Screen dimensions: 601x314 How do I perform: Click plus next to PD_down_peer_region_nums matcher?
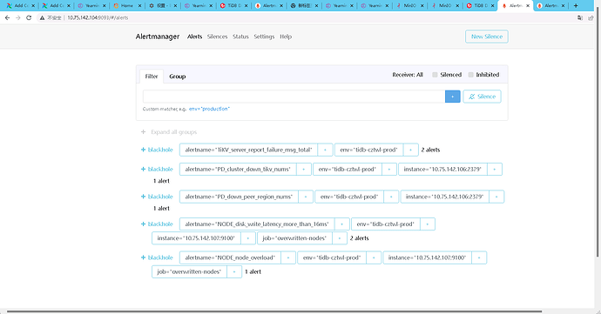coord(306,197)
